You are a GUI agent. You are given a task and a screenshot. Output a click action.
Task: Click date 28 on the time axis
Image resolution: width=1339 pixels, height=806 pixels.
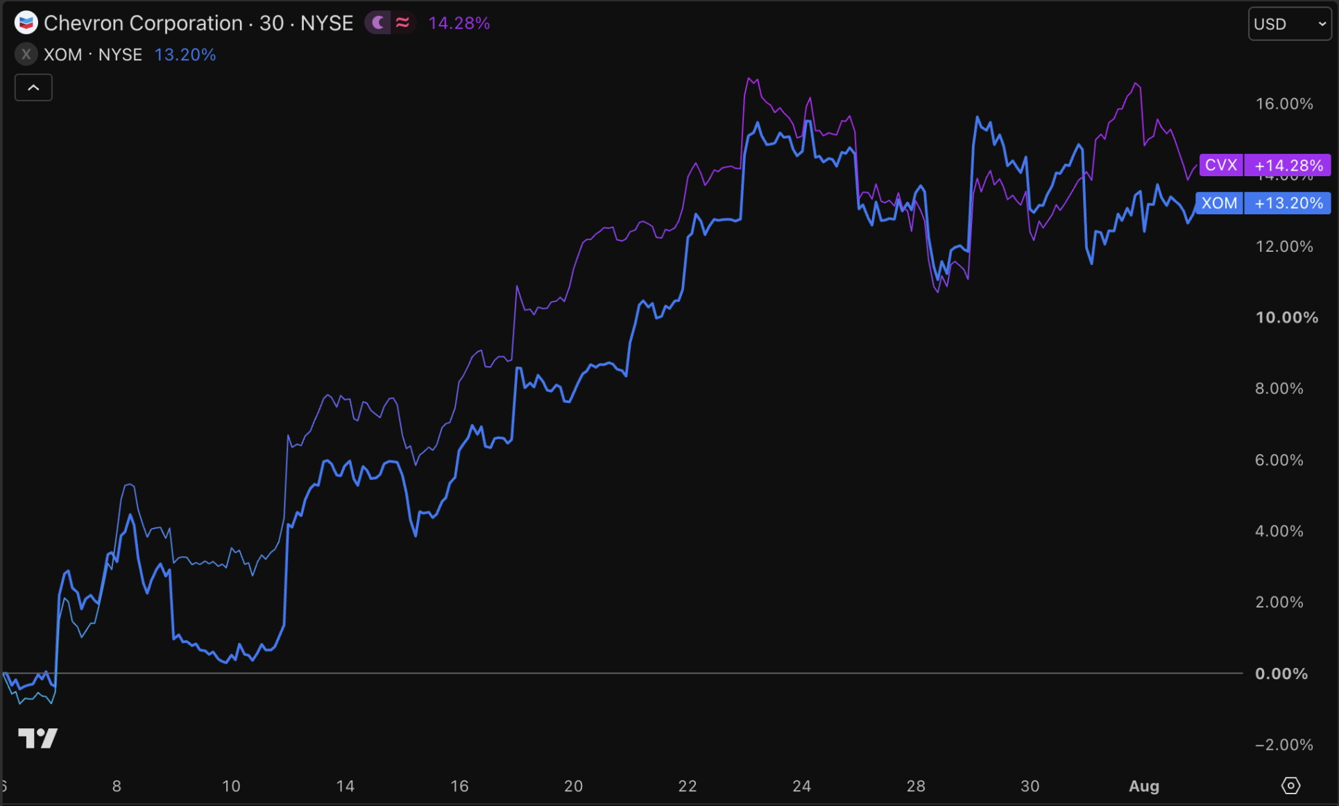coord(916,786)
